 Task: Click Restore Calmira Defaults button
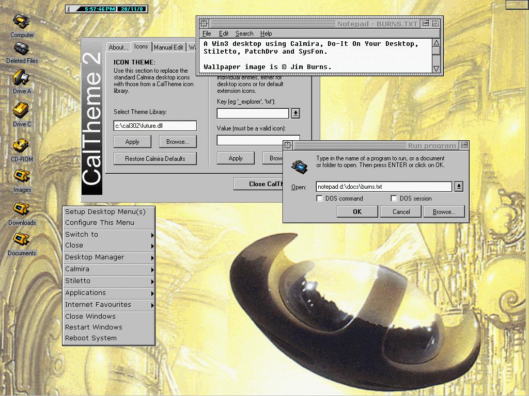pyautogui.click(x=155, y=159)
